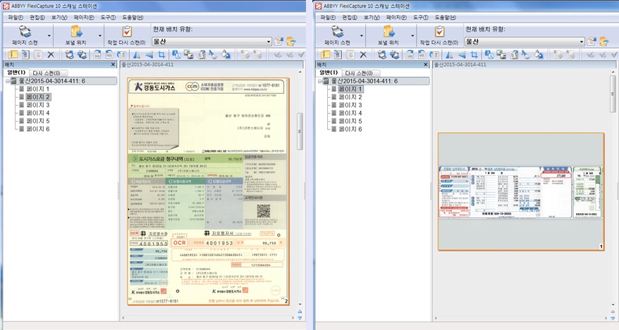Click the next page arrow in left window viewer

click(300, 318)
